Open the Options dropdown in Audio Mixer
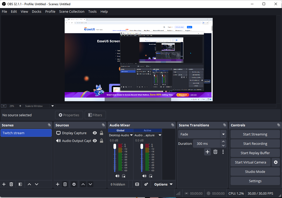 (163, 184)
